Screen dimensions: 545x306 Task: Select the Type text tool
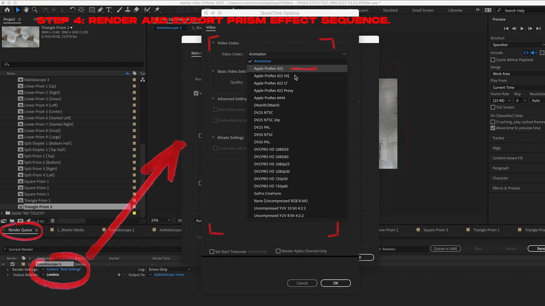pyautogui.click(x=109, y=10)
